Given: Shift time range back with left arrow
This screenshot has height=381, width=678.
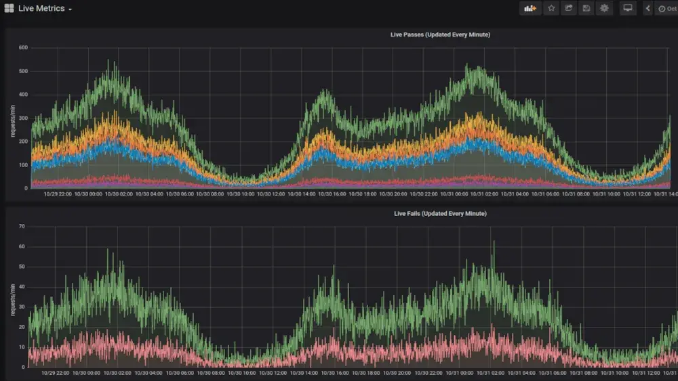Looking at the screenshot, I should (647, 8).
